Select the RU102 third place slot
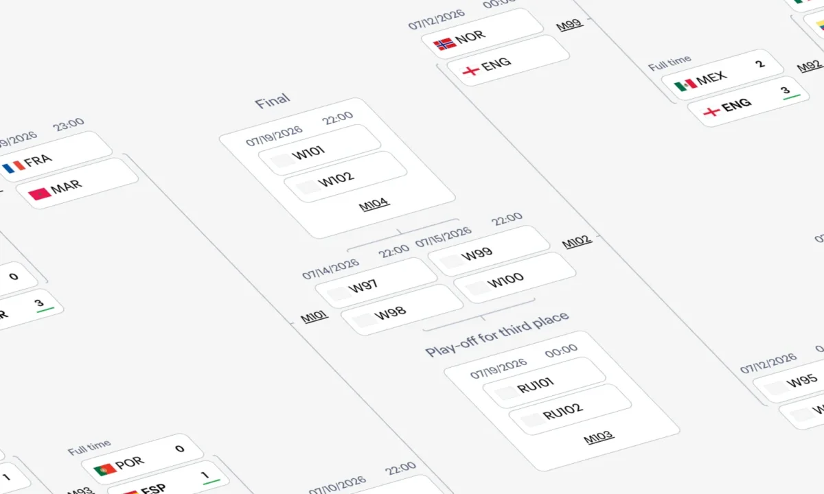This screenshot has width=824, height=494. click(x=570, y=410)
